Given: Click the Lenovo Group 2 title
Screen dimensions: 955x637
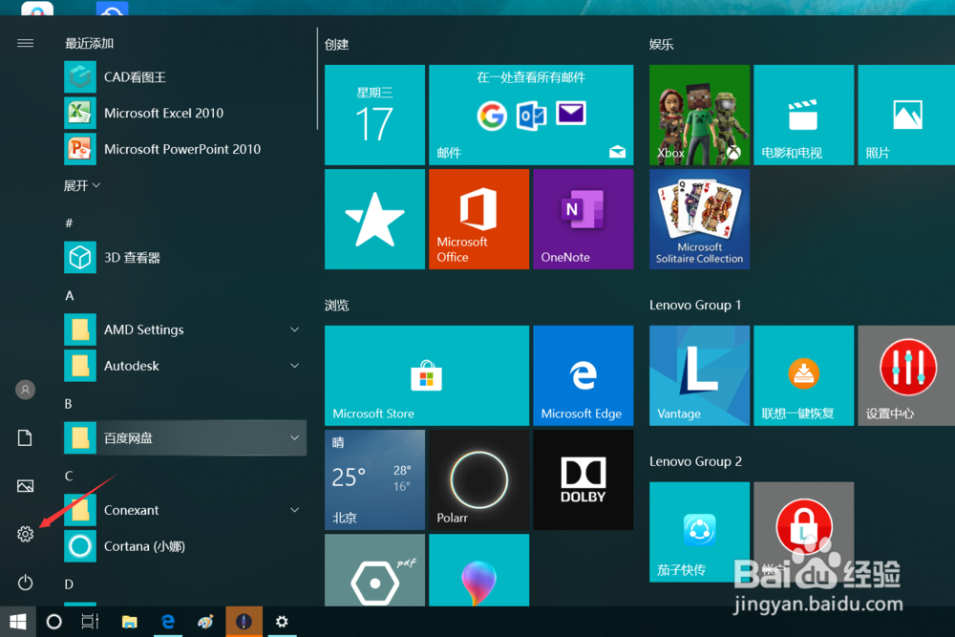Looking at the screenshot, I should pyautogui.click(x=695, y=461).
